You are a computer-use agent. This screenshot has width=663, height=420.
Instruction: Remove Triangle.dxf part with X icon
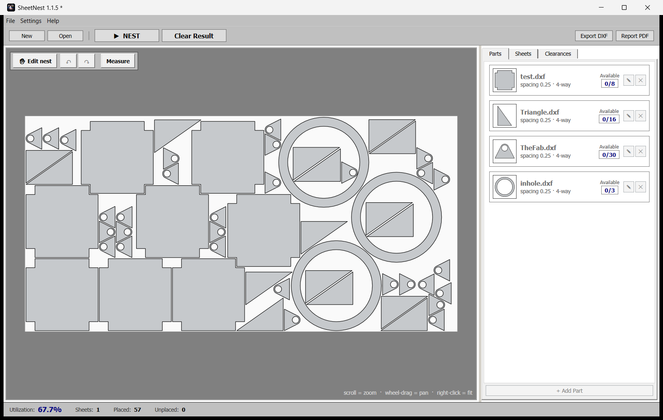click(x=640, y=116)
